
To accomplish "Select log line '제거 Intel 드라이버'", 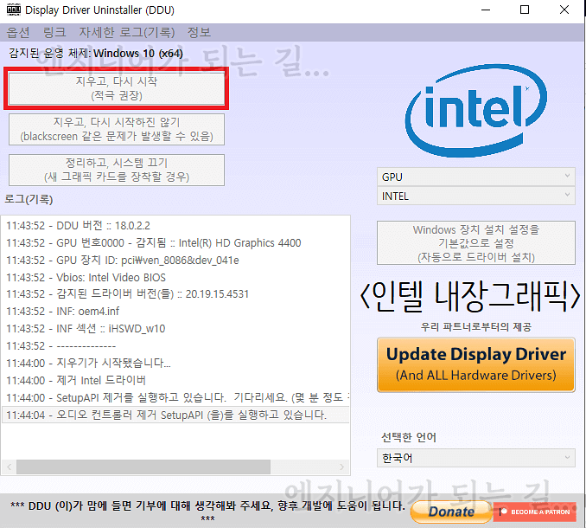I will 175,380.
